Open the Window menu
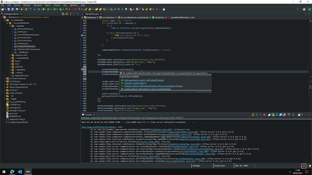The height and width of the screenshot is (175, 312). coord(74,5)
